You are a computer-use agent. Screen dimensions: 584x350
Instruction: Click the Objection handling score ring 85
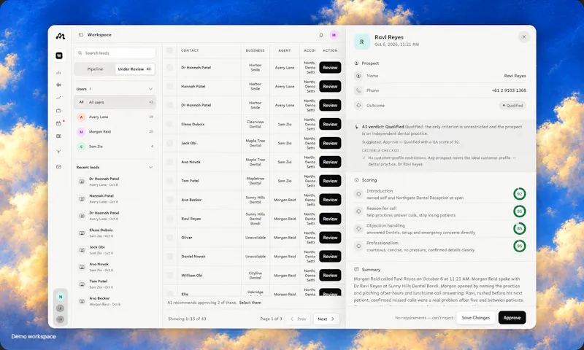click(x=519, y=228)
